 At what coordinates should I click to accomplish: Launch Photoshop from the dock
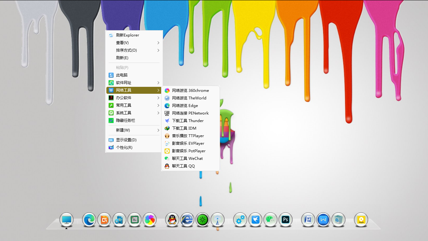[285, 220]
